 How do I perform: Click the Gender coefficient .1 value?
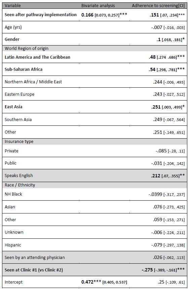[159, 39]
